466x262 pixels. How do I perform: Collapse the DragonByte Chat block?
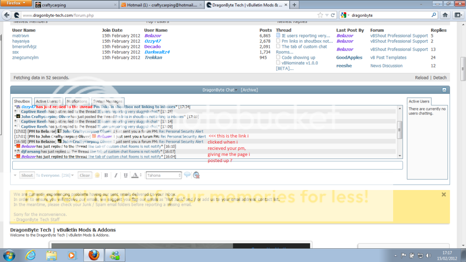point(444,90)
